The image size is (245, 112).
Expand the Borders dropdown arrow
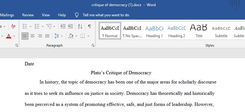pyautogui.click(x=88, y=36)
